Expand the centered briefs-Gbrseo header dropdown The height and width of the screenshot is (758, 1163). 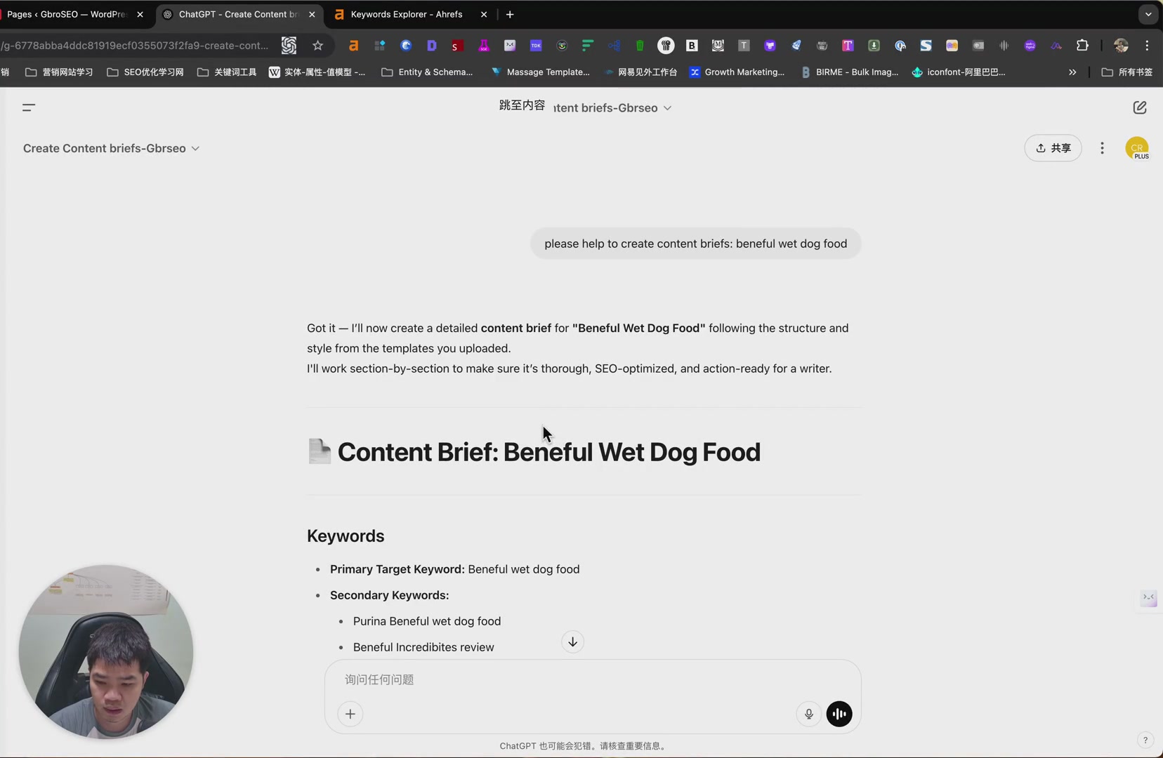[612, 107]
